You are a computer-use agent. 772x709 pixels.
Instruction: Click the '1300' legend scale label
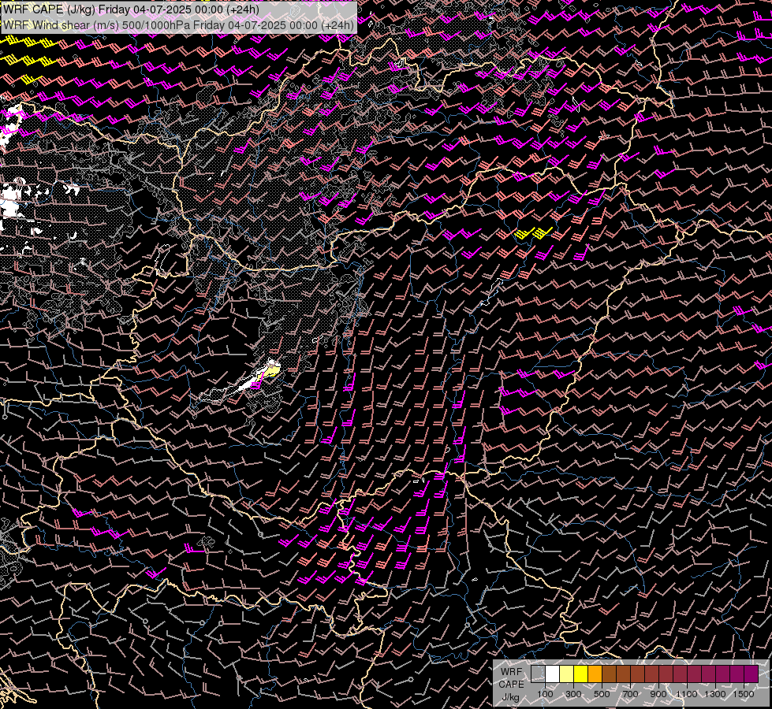[715, 694]
